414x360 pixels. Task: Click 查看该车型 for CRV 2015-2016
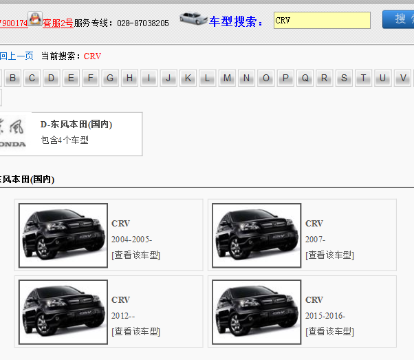coord(330,332)
